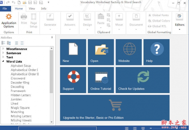
Task: Select Alphabetical Order II activity
Action: (x=25, y=74)
